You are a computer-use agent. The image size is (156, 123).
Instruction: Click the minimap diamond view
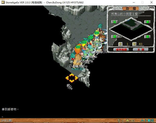tap(131, 29)
